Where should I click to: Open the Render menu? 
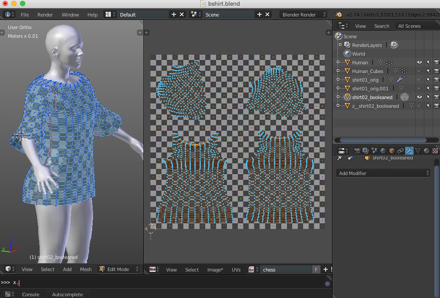[45, 14]
